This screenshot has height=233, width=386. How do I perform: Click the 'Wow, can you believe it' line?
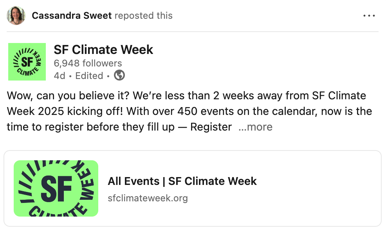coord(68,96)
